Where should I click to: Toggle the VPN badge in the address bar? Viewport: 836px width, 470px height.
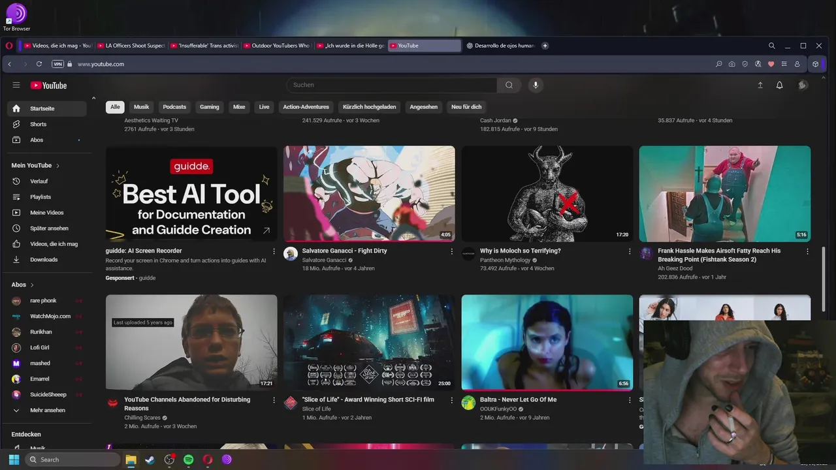pyautogui.click(x=57, y=64)
